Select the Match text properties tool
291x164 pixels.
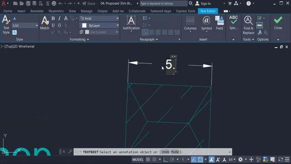[45, 23]
